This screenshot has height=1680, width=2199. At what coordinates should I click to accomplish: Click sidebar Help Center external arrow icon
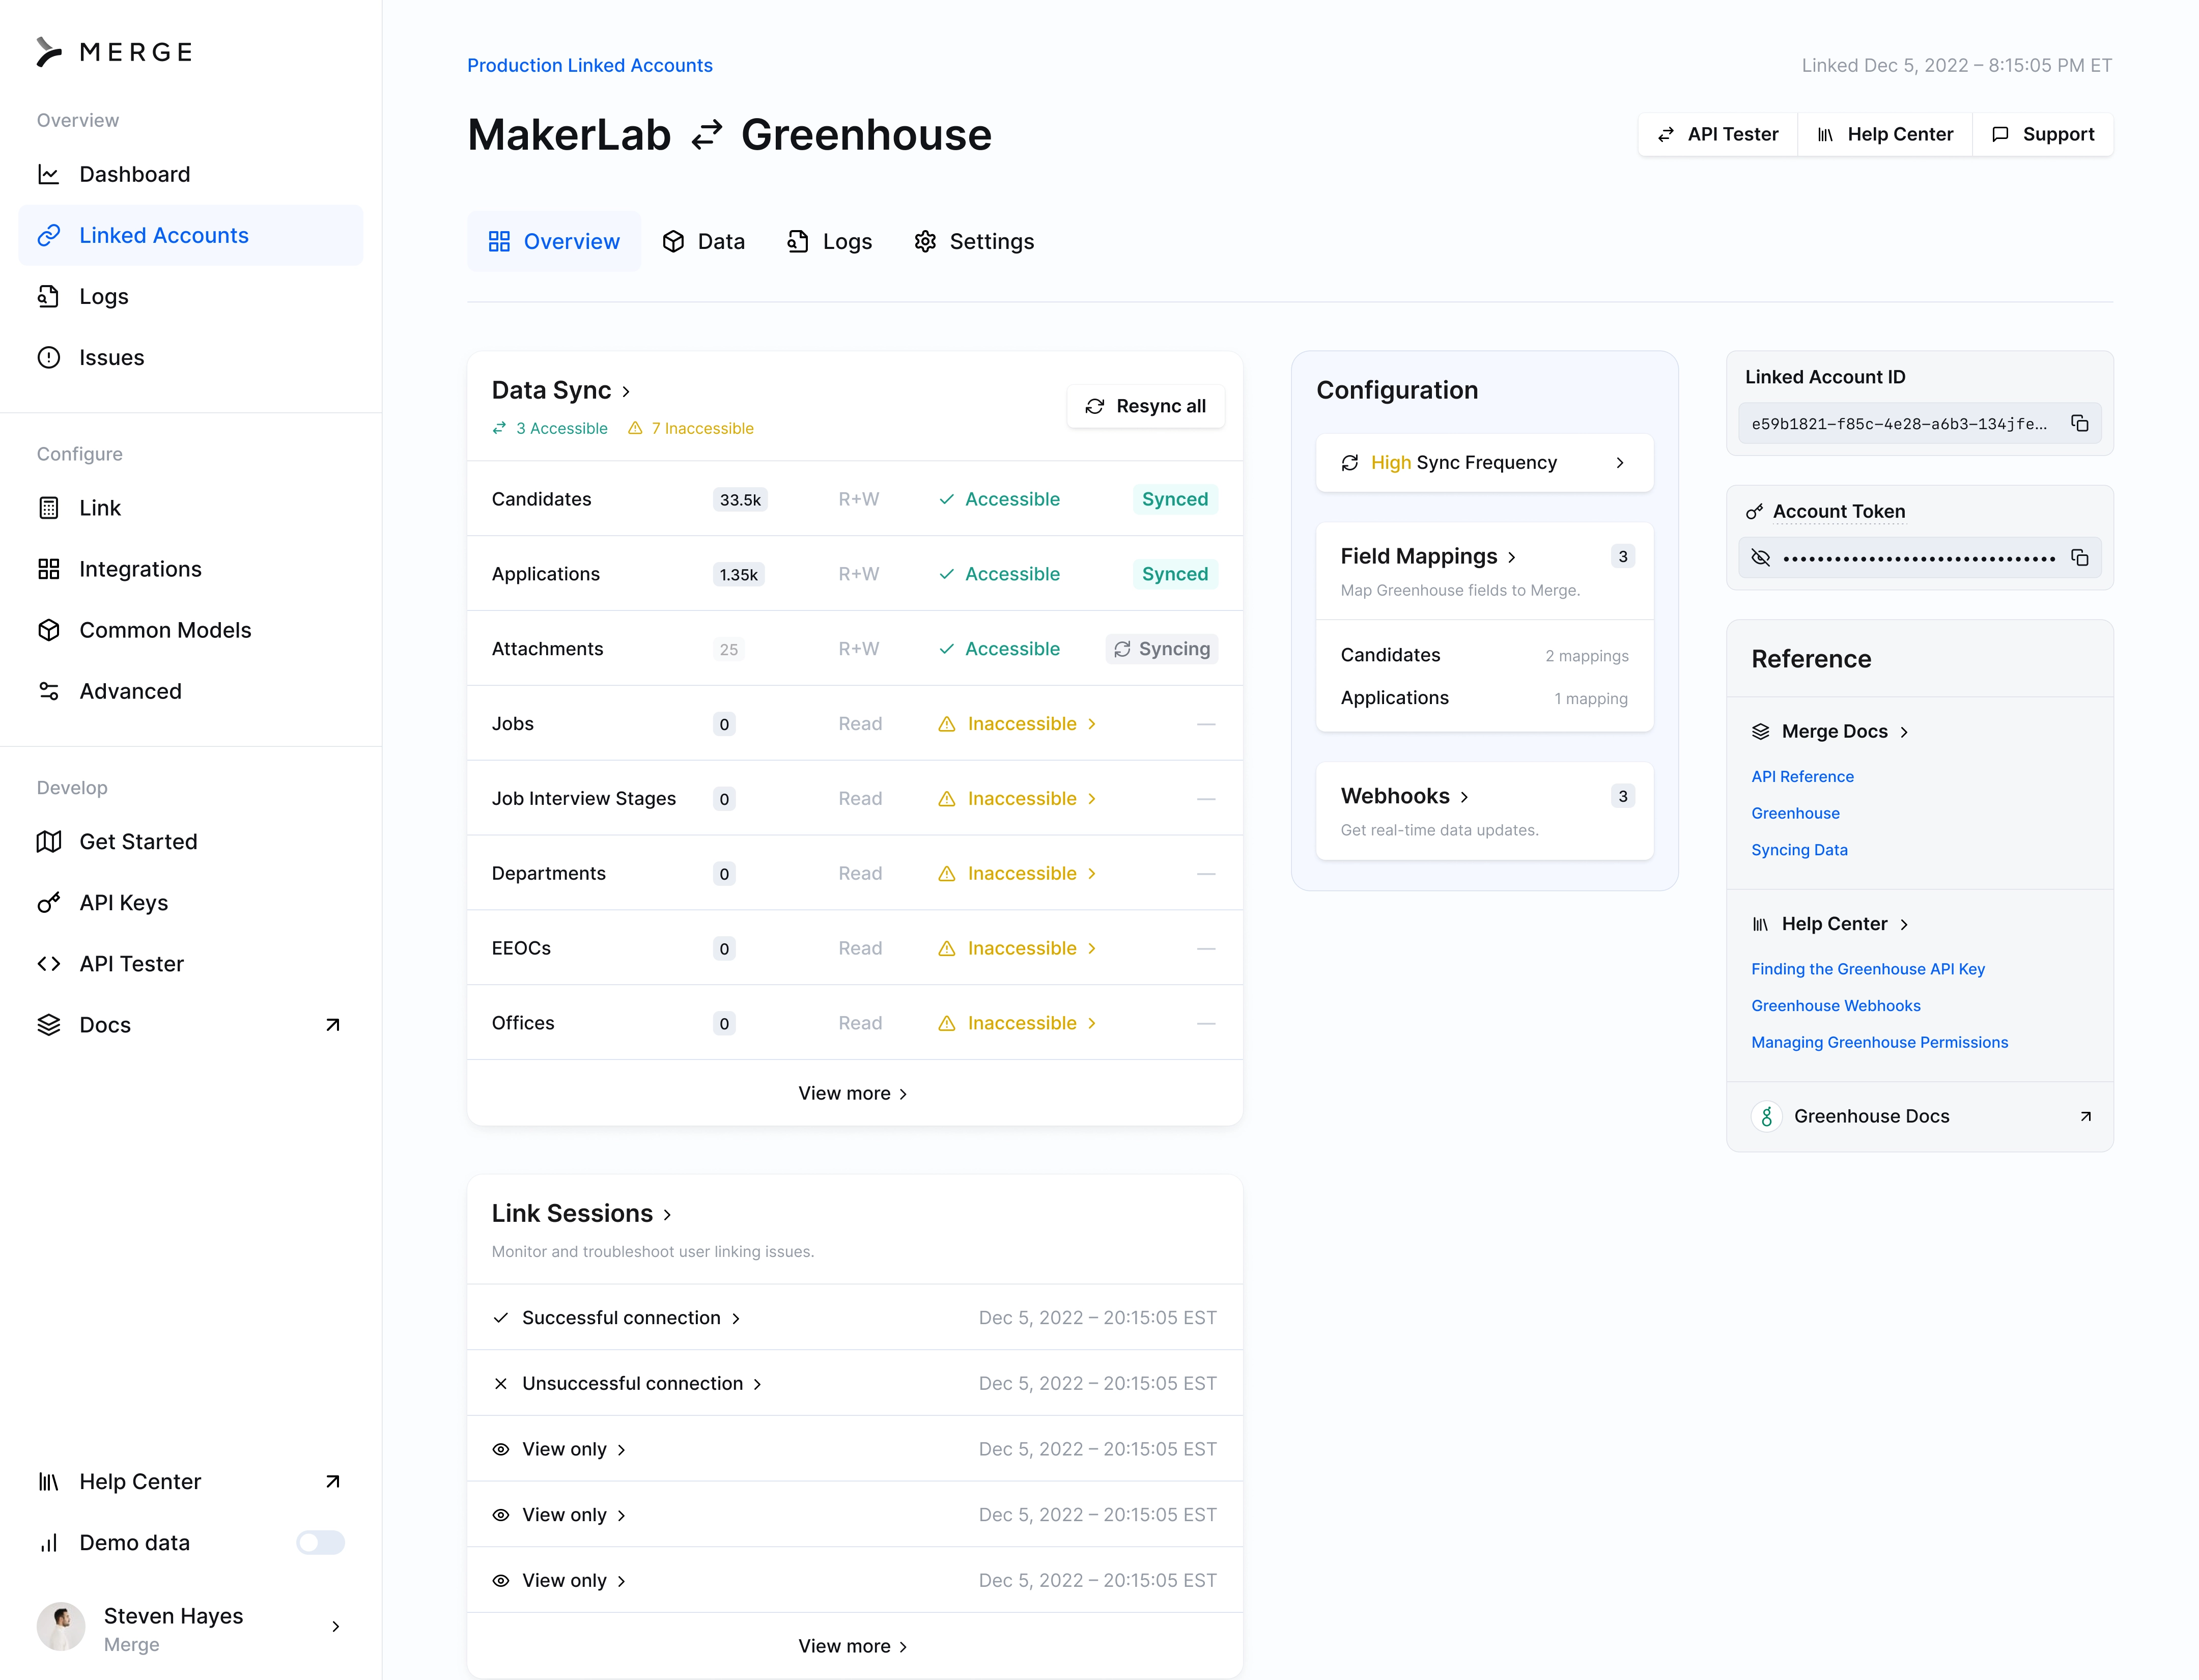[x=333, y=1482]
